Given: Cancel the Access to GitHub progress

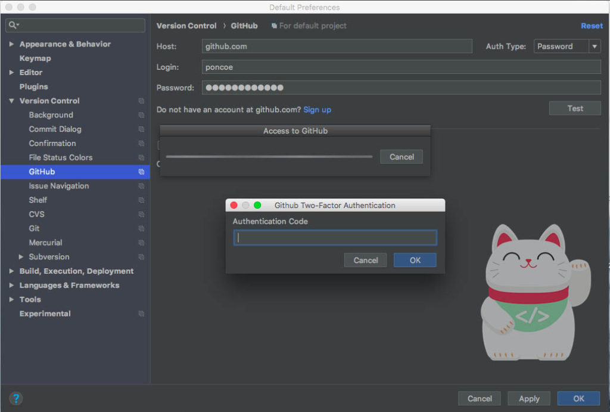Looking at the screenshot, I should click(402, 157).
